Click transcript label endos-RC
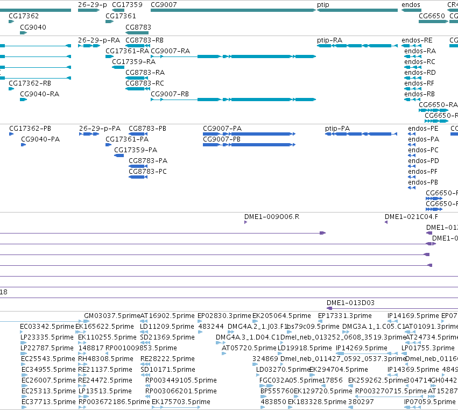The height and width of the screenshot is (410, 458). 420,62
